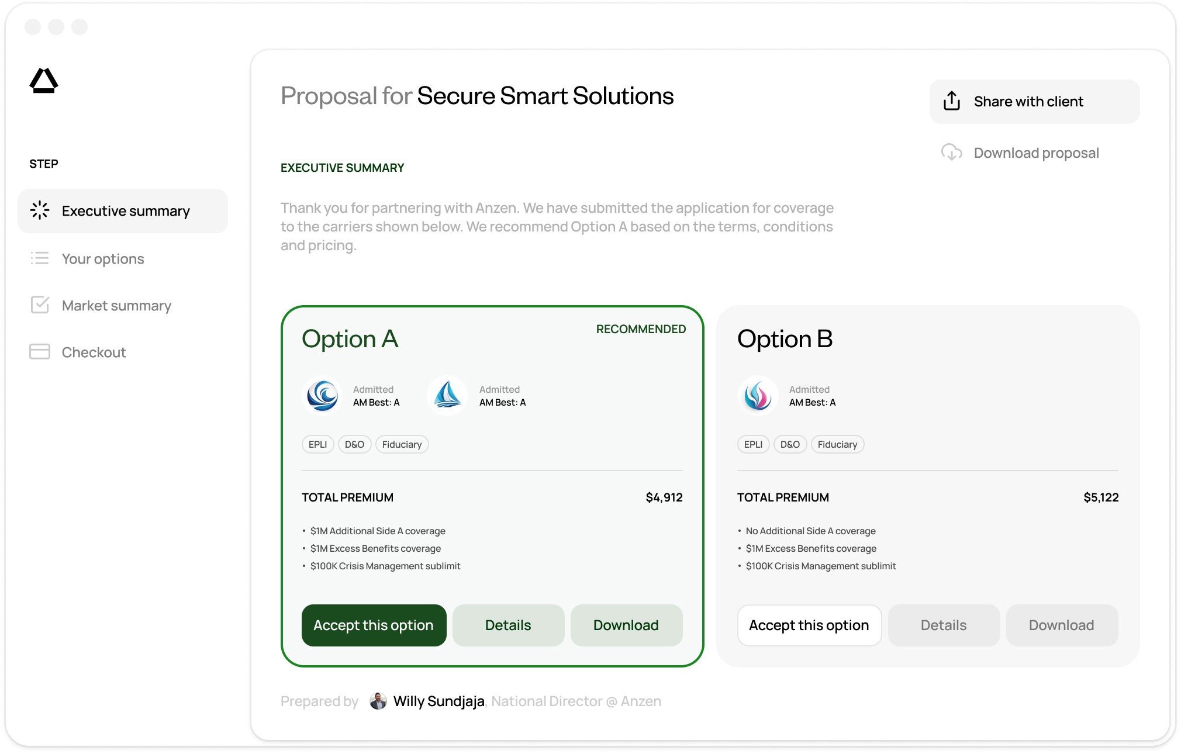Open Details for Option A

point(508,625)
